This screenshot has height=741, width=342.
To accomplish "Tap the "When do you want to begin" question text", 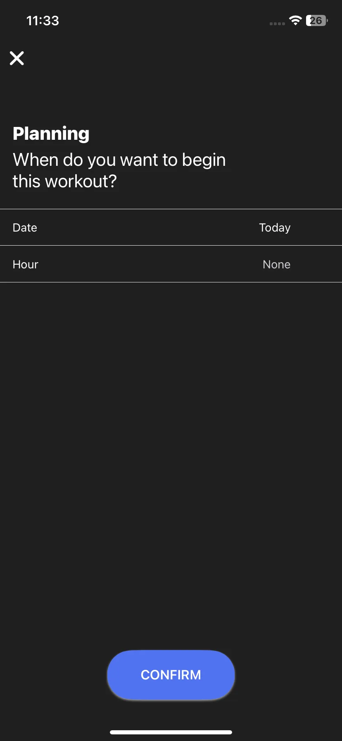I will (119, 160).
